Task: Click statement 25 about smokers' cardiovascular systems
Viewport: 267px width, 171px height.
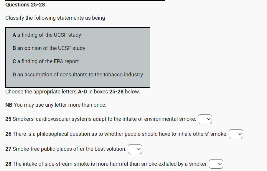Action: tap(104, 119)
